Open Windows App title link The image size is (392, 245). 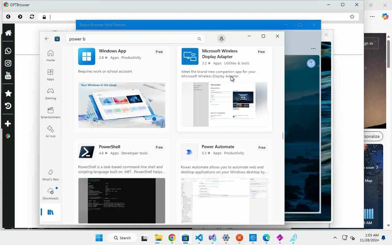tap(112, 51)
